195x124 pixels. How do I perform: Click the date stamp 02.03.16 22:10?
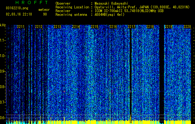[19, 14]
